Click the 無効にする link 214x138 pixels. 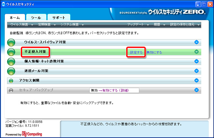point(154,52)
